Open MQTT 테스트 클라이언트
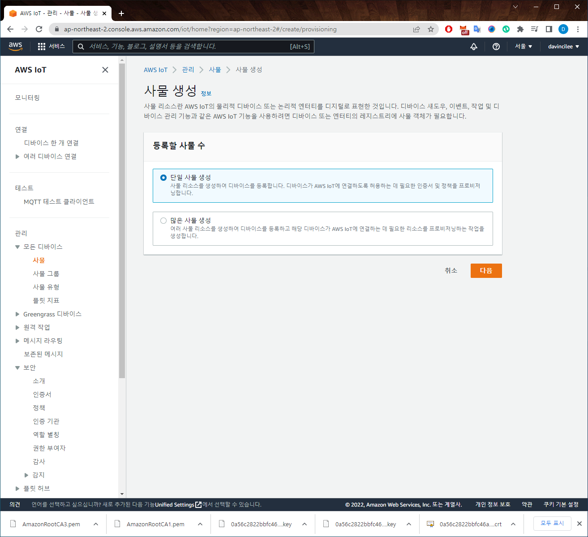 coord(59,201)
